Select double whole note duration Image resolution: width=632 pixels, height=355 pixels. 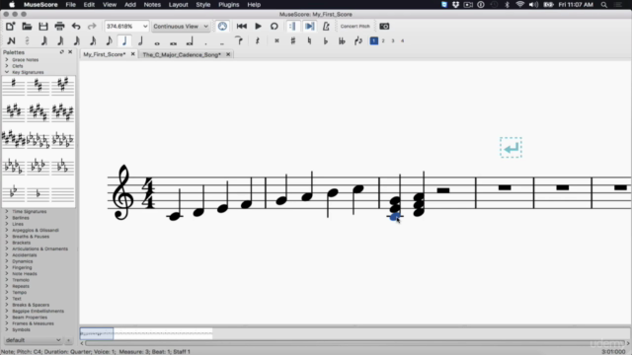click(x=174, y=42)
